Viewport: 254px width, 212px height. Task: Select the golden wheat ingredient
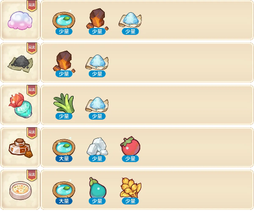(x=131, y=188)
